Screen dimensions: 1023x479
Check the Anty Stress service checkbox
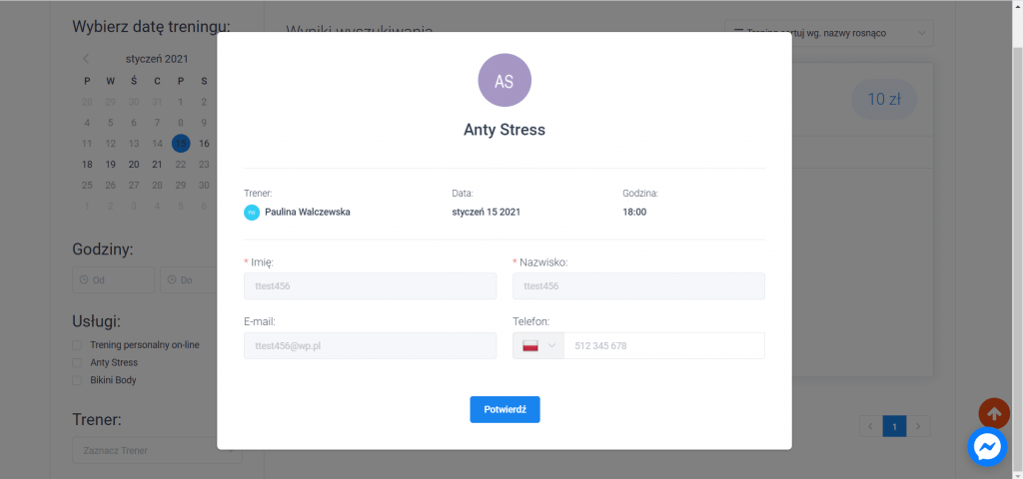coord(77,363)
